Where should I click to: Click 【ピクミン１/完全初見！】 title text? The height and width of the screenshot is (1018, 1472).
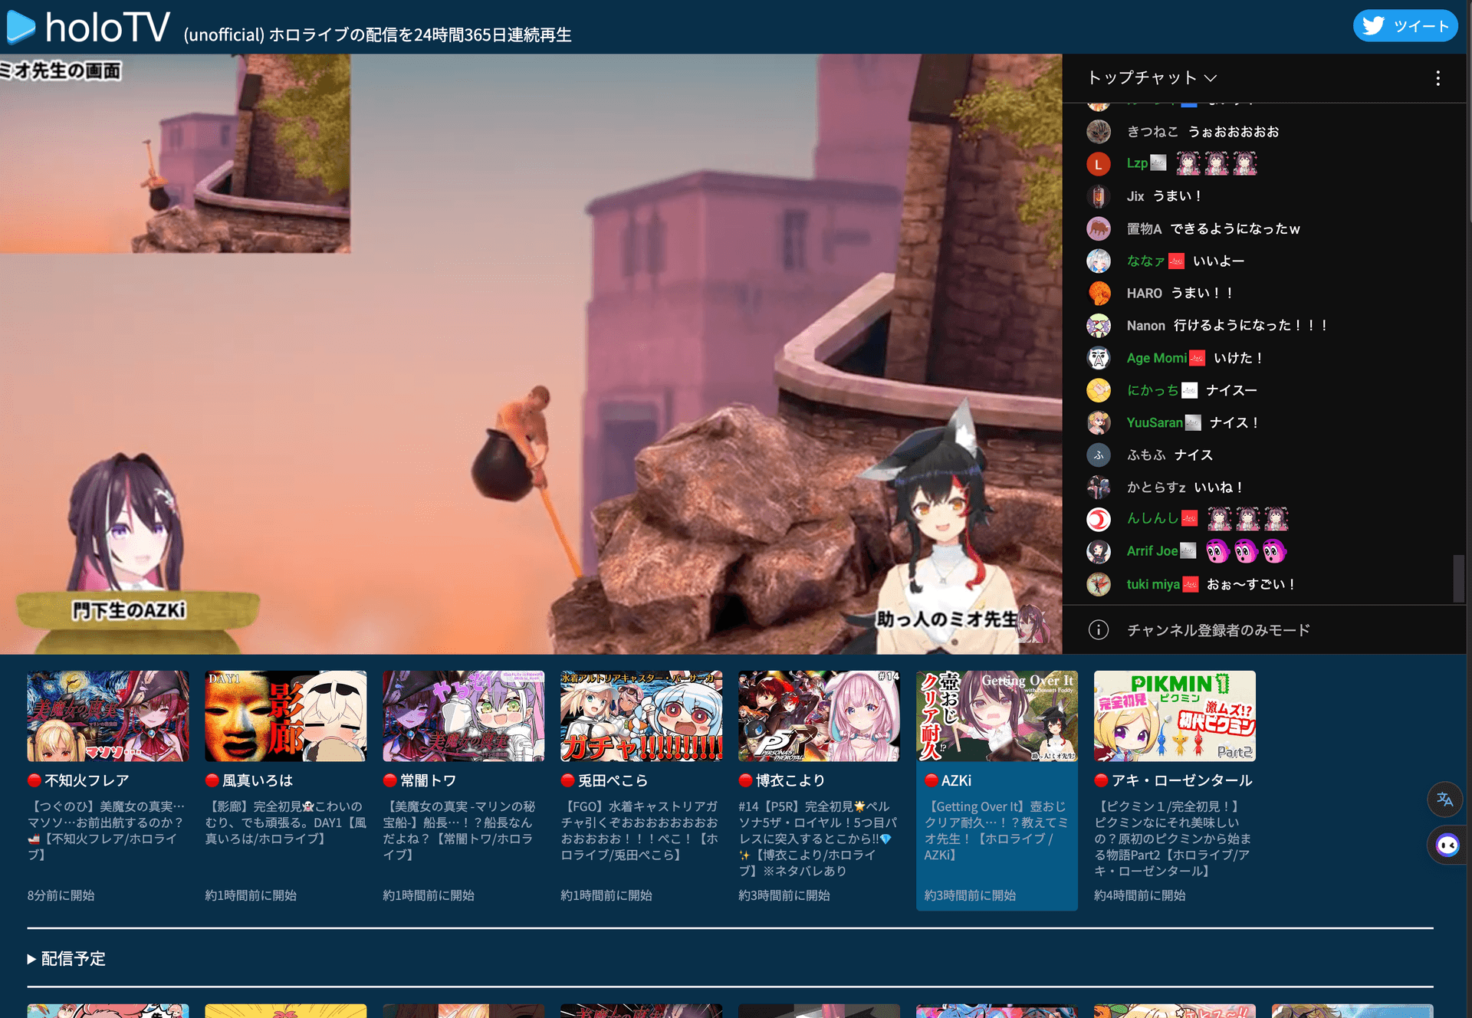(1173, 839)
